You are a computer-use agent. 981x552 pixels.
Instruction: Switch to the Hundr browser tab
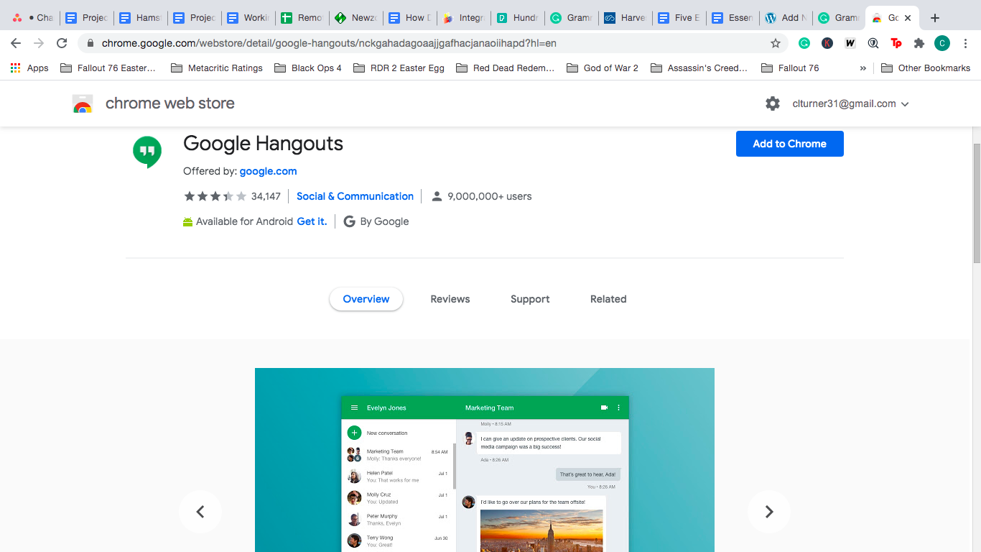(x=517, y=18)
